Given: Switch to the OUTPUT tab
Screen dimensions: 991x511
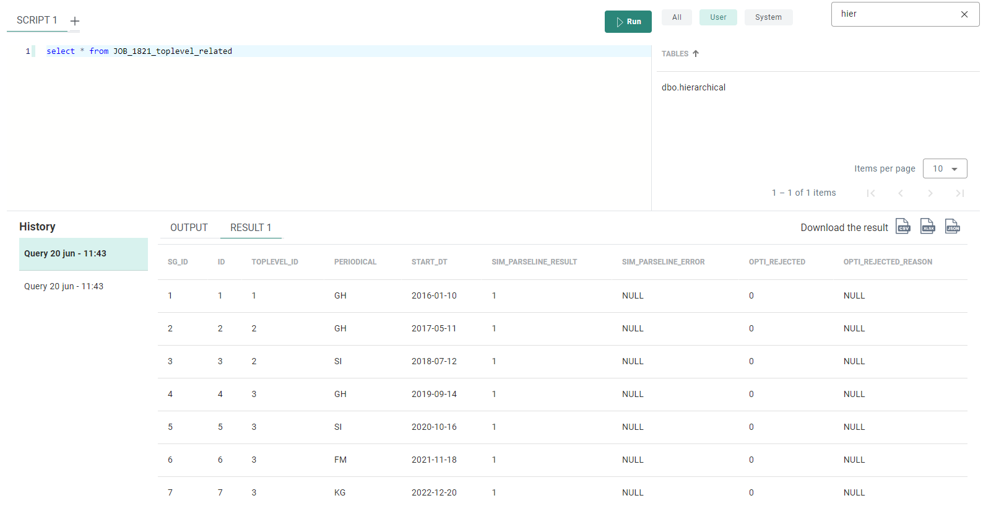Looking at the screenshot, I should (189, 227).
